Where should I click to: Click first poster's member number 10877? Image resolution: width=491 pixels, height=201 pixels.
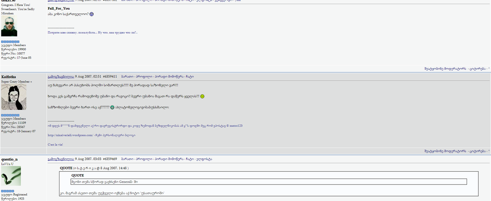coord(21,54)
